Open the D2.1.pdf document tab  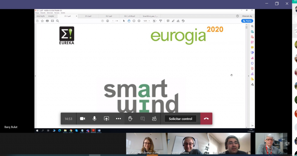109,16
